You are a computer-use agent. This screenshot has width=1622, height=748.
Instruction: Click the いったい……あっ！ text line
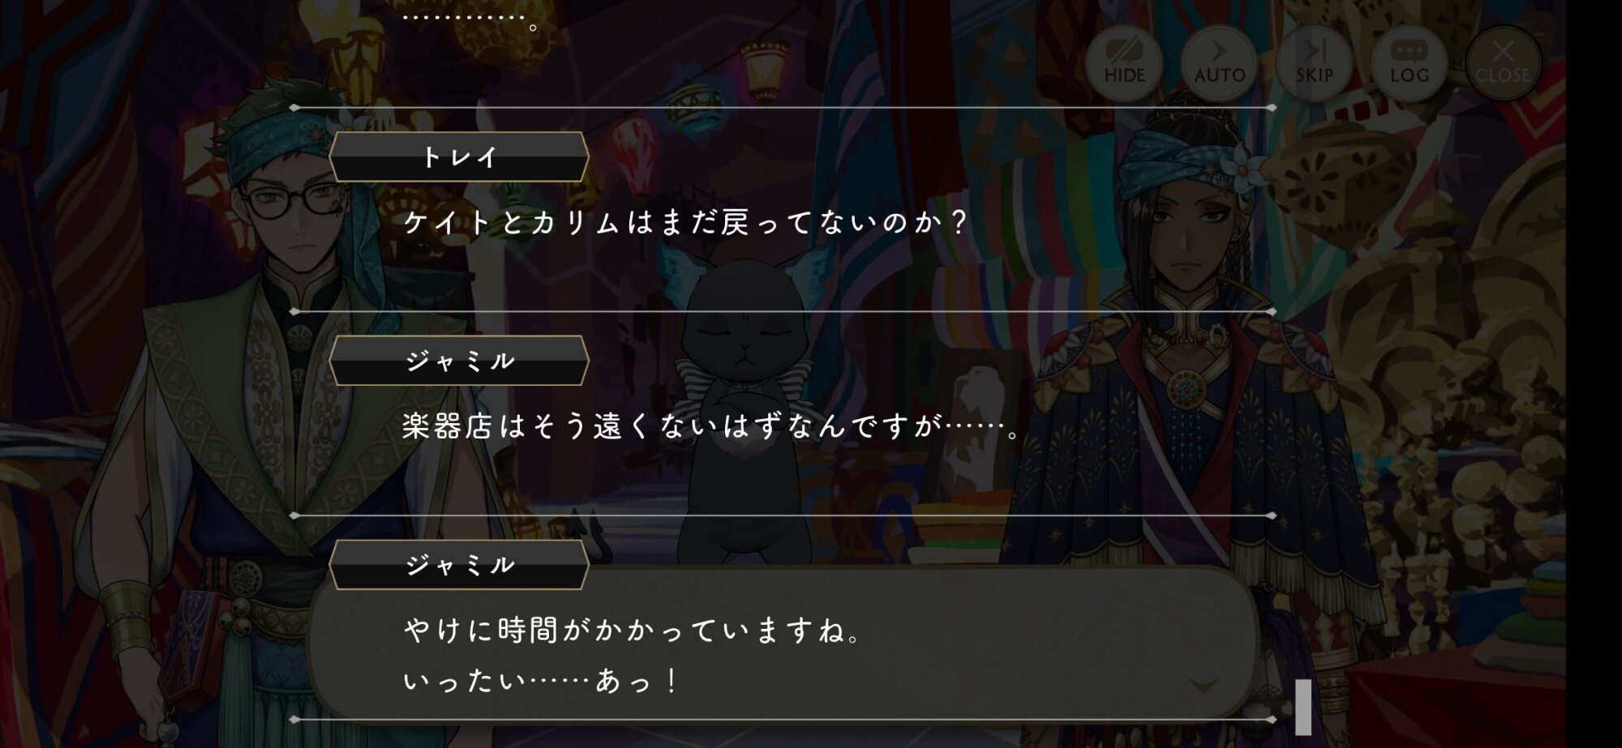pyautogui.click(x=540, y=681)
